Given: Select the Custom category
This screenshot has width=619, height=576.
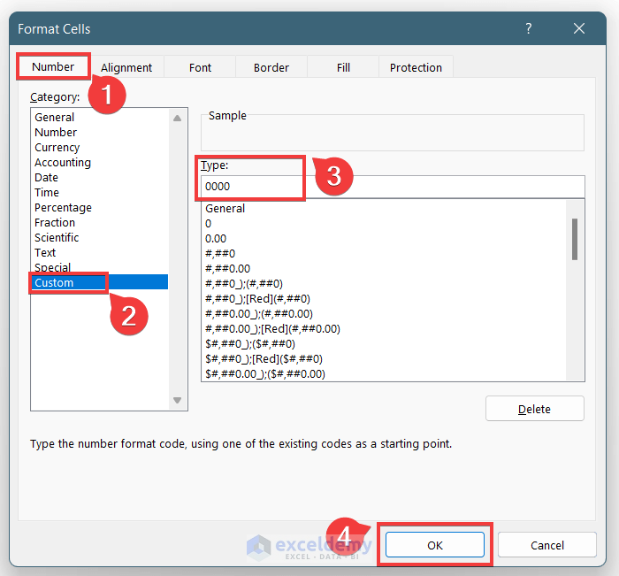Looking at the screenshot, I should (100, 282).
